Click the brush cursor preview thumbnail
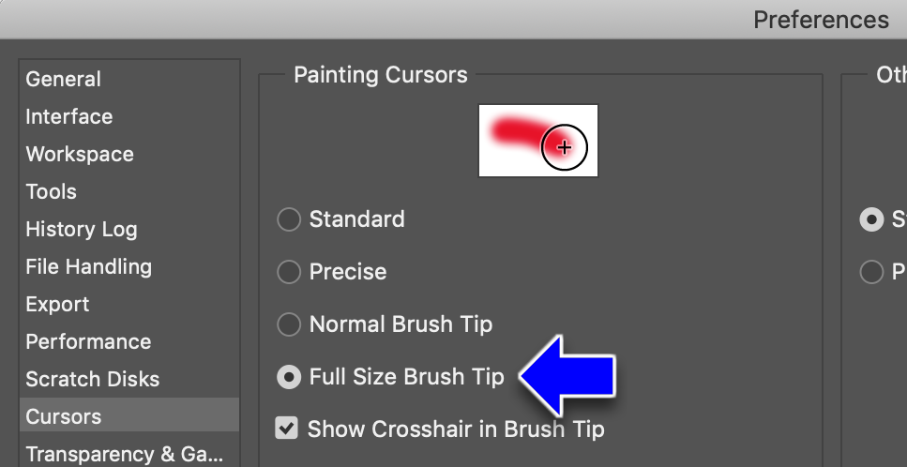This screenshot has height=467, width=907. tap(538, 141)
